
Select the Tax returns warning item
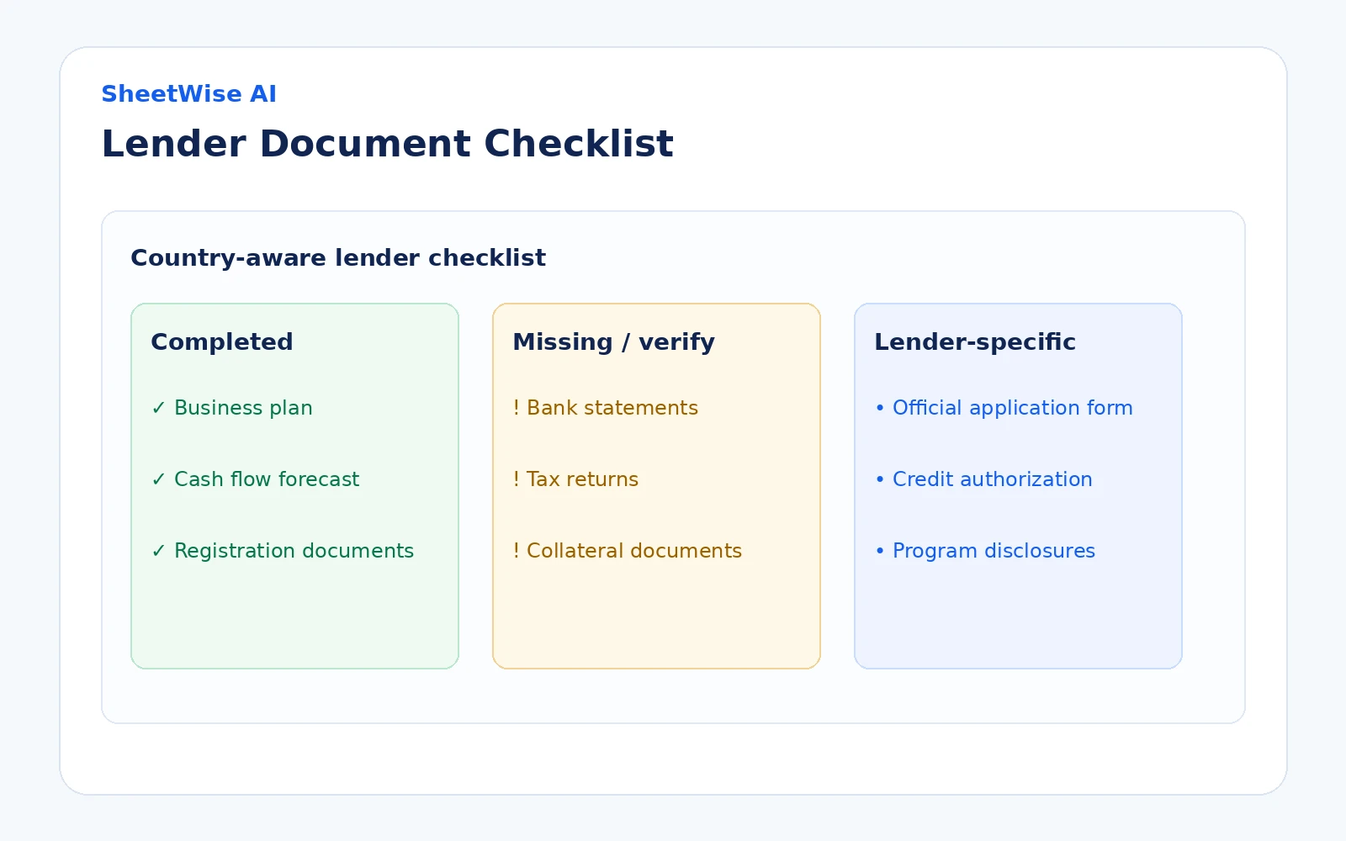(x=575, y=479)
